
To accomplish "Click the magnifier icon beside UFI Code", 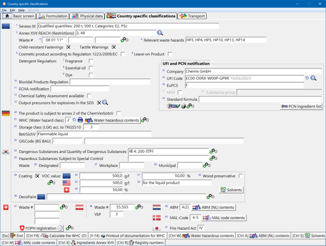I will pos(313,78).
